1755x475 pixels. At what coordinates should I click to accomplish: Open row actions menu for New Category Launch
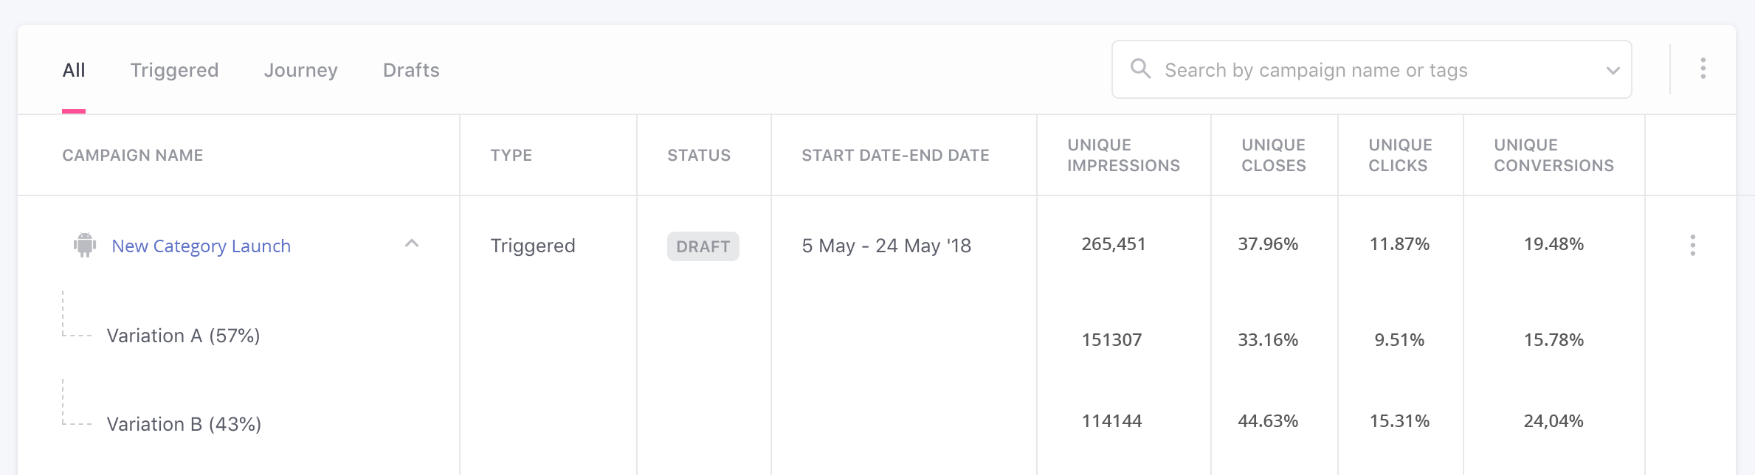pyautogui.click(x=1692, y=245)
